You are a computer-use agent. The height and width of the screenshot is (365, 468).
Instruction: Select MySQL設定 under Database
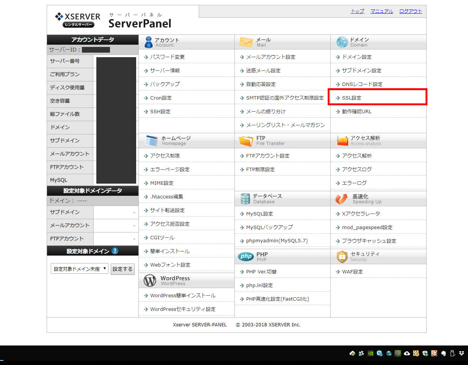(259, 214)
